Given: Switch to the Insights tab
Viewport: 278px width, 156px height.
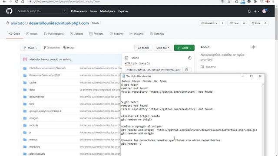Looking at the screenshot, I should point(136,34).
